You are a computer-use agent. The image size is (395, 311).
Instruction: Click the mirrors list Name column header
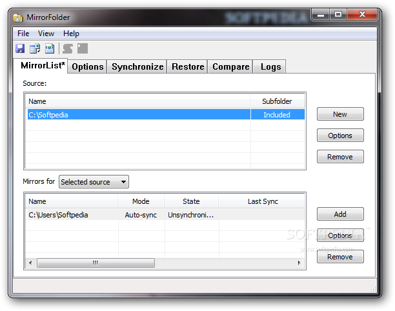tap(72, 201)
